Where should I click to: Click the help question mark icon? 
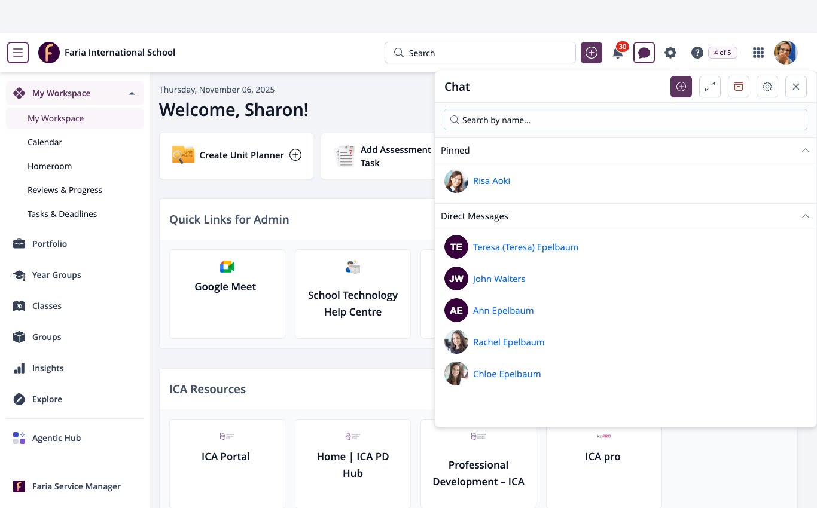(x=697, y=53)
